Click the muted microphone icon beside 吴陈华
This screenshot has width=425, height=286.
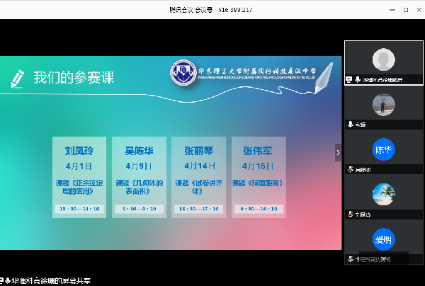[x=351, y=169]
